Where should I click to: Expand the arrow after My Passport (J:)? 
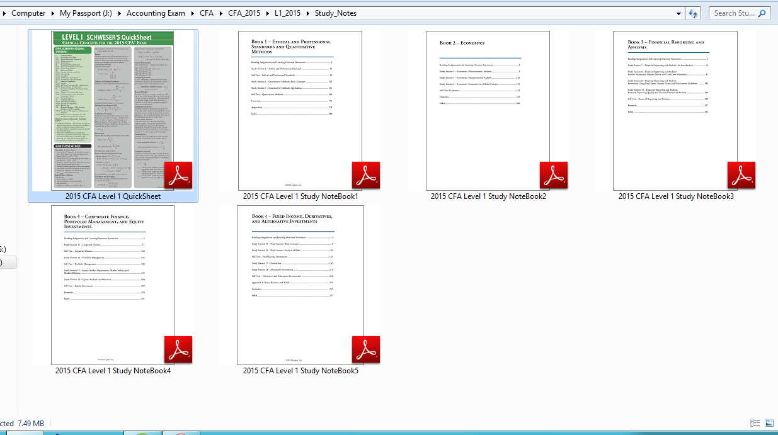point(121,13)
